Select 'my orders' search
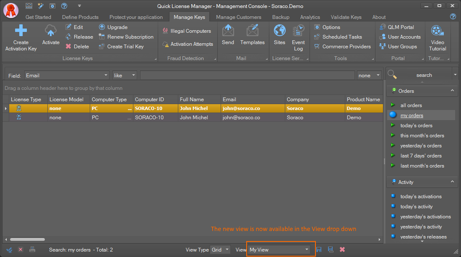Screen dimensions: 461x257 (412, 115)
